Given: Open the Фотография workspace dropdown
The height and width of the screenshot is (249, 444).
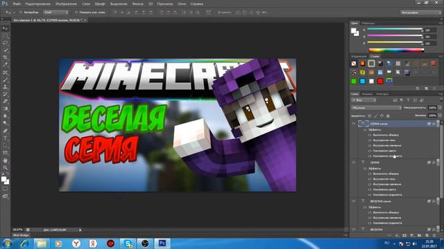Looking at the screenshot, I should 420,12.
